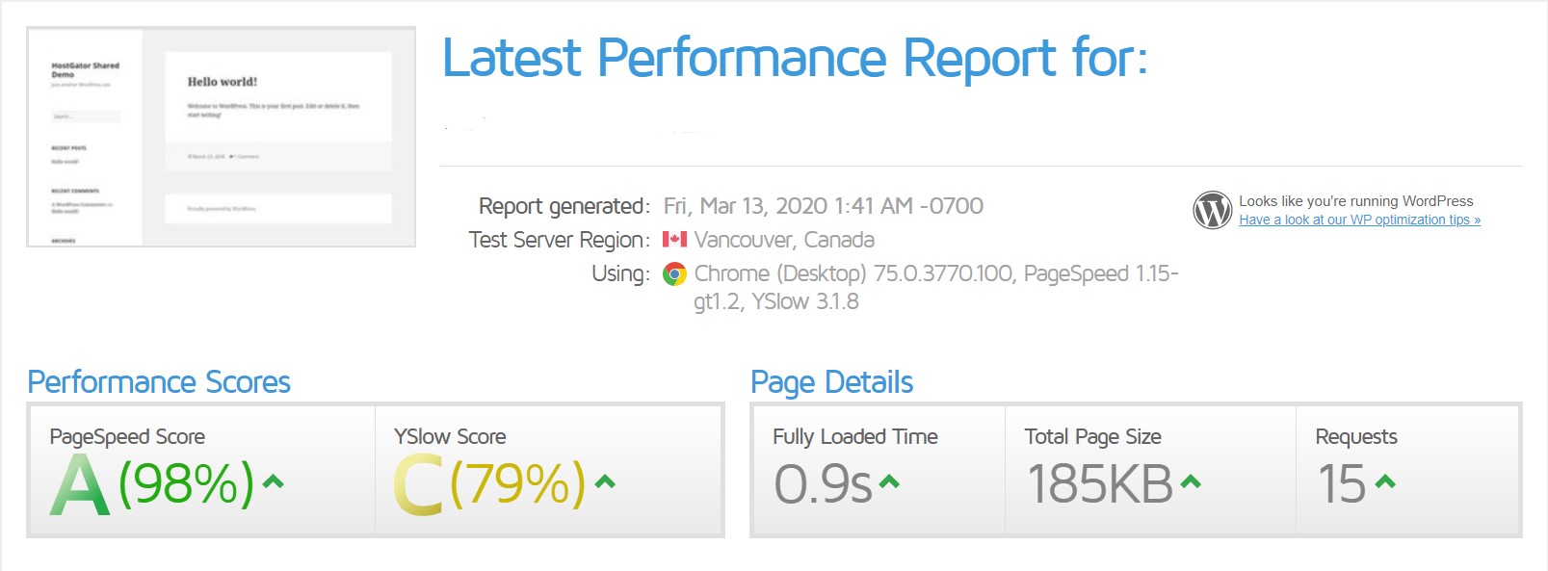Click the WordPress logo icon

coord(1212,210)
